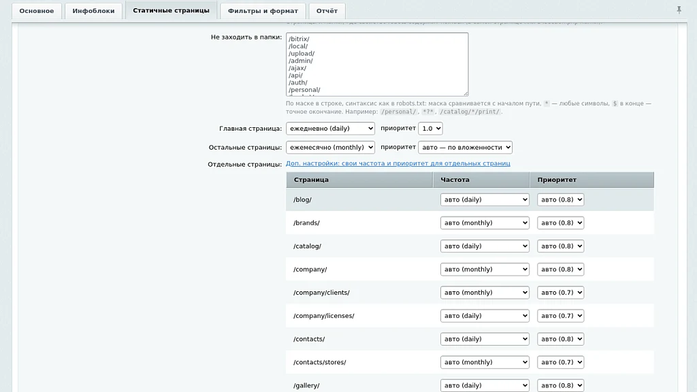The image size is (697, 392).
Task: Click the Остальные страницы label
Action: point(245,147)
